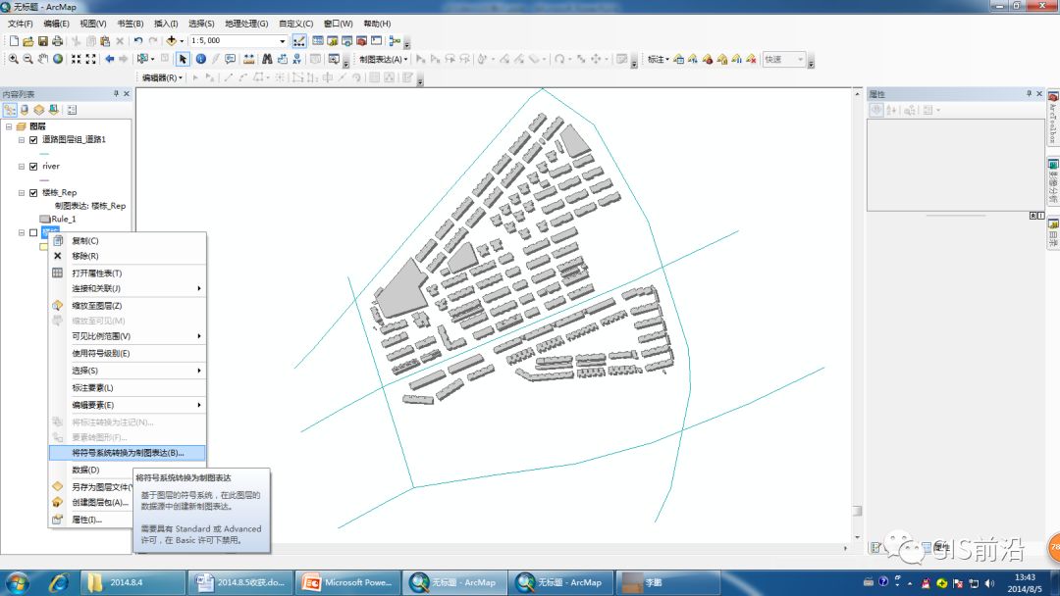Click the Rule_1 symbol swatch
Screen dimensions: 1060x596
coord(44,219)
